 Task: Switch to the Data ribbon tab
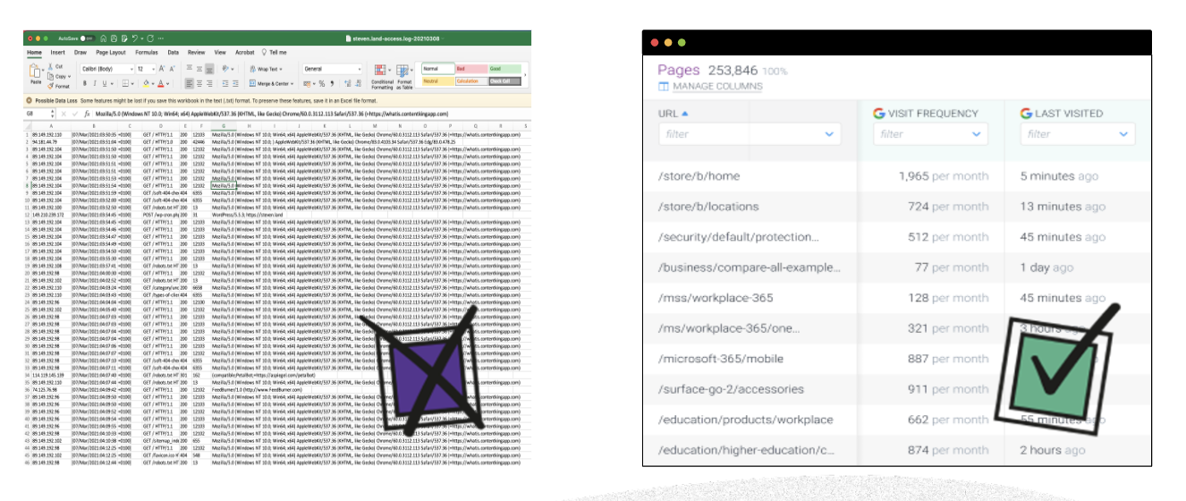(x=174, y=53)
